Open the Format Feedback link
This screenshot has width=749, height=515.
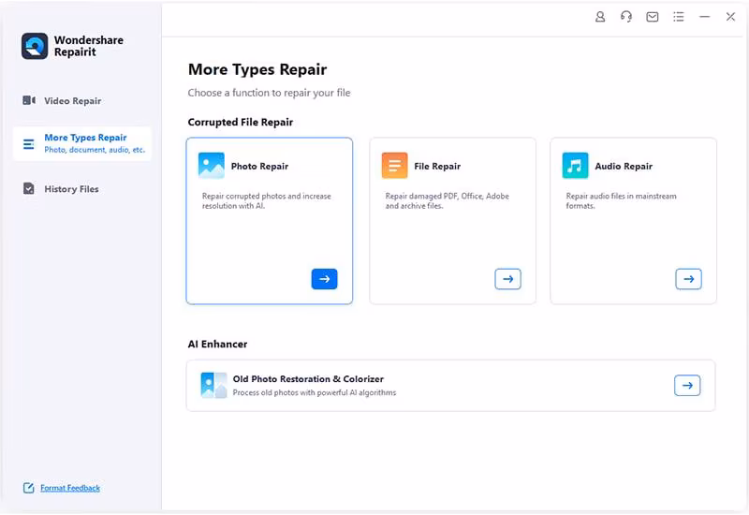[x=70, y=488]
